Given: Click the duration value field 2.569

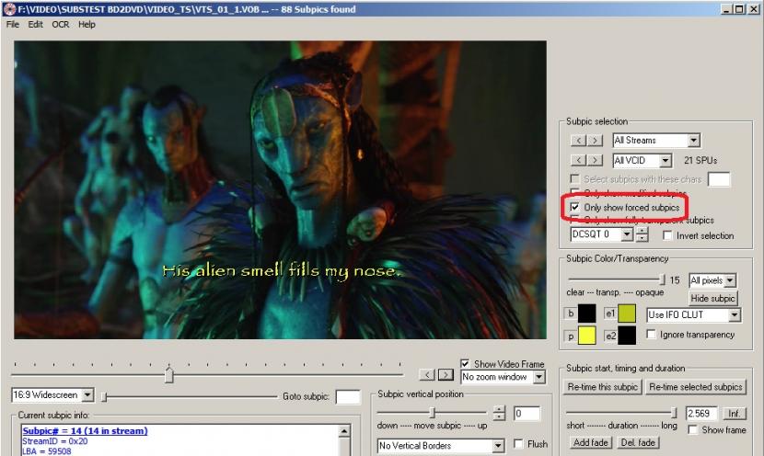Looking at the screenshot, I should [701, 414].
